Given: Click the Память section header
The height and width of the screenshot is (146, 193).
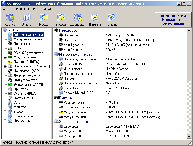Looking at the screenshot, I should (65, 98).
